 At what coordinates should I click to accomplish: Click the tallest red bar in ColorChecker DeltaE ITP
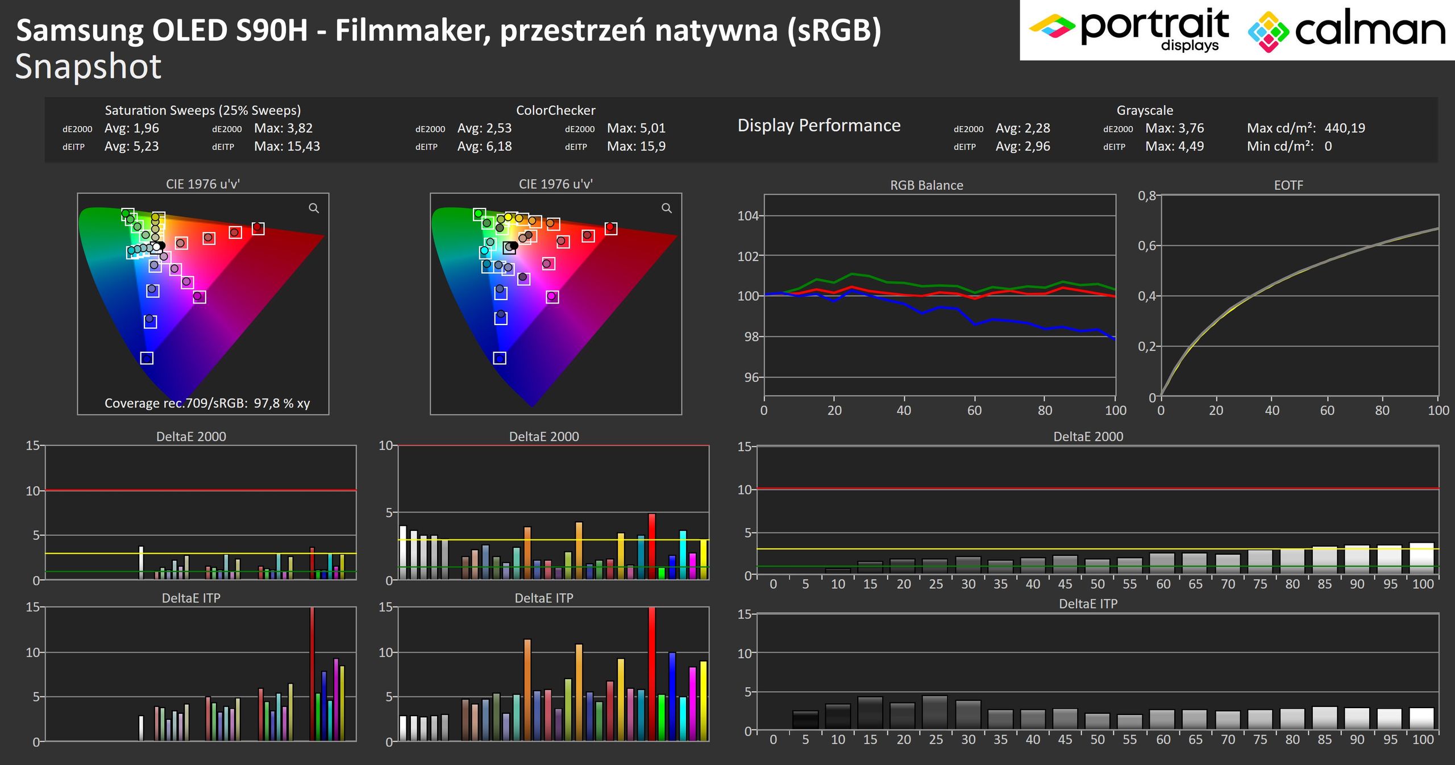pyautogui.click(x=652, y=673)
